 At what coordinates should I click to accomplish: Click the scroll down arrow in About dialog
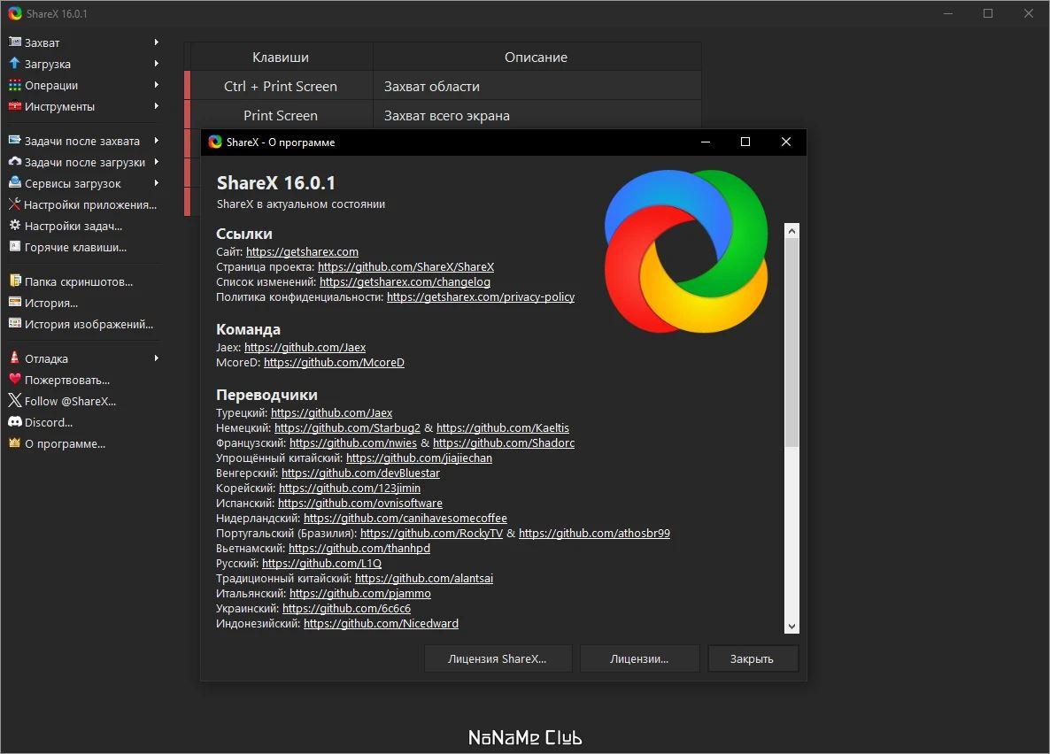point(792,627)
